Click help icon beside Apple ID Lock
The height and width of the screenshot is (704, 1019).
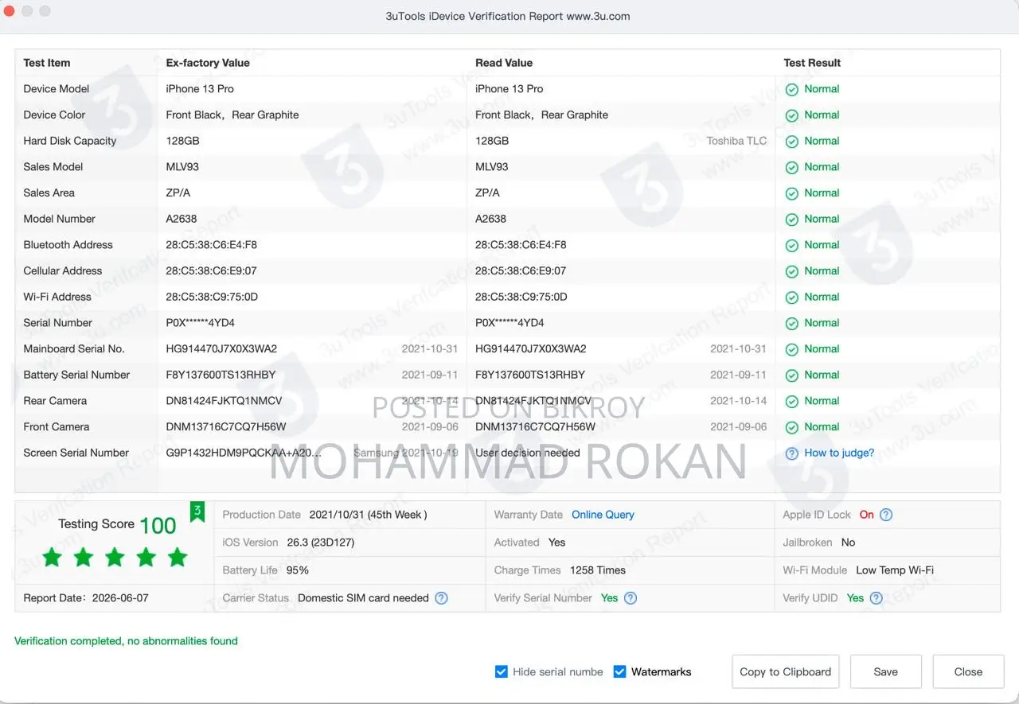[886, 515]
